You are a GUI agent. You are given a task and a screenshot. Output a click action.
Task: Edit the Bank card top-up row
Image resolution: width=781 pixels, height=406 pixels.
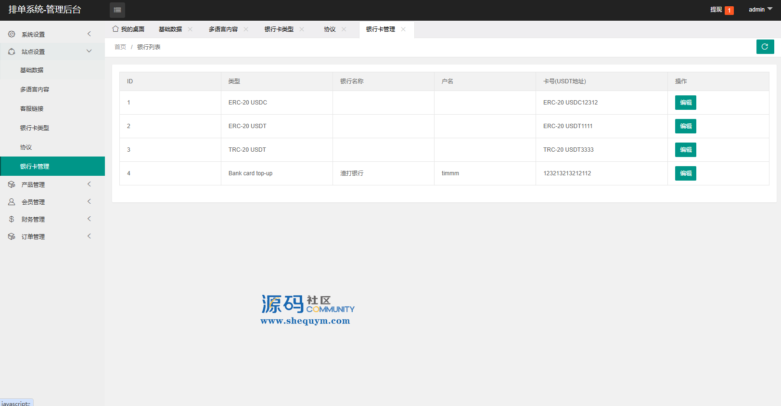click(x=686, y=173)
